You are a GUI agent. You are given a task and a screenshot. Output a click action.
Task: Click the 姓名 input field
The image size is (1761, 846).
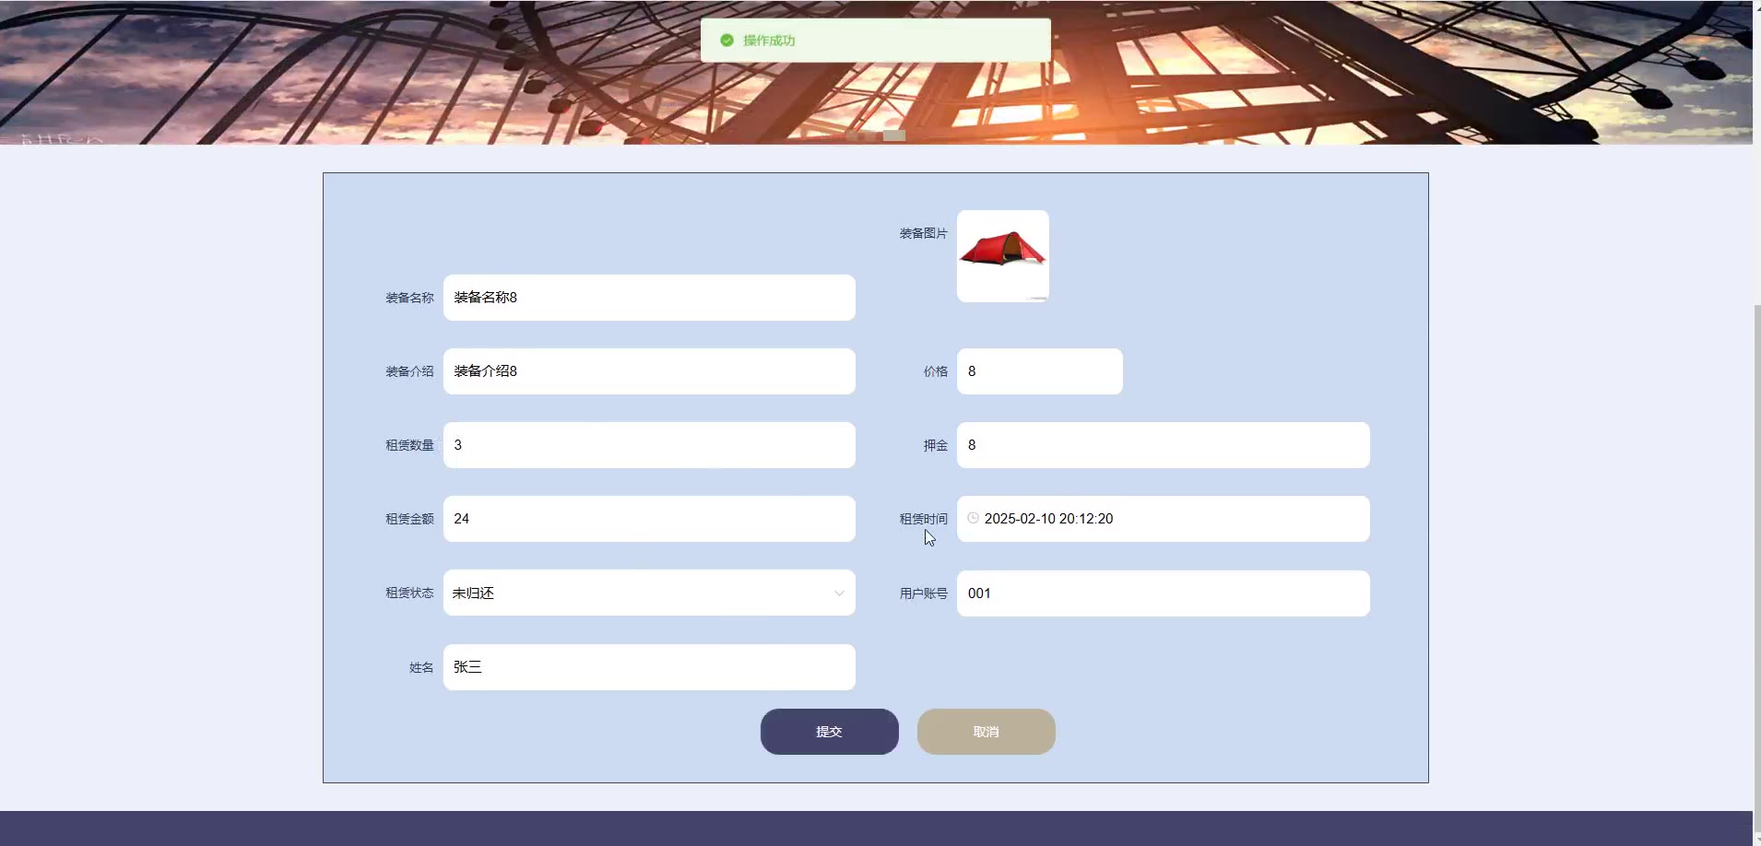tap(649, 667)
